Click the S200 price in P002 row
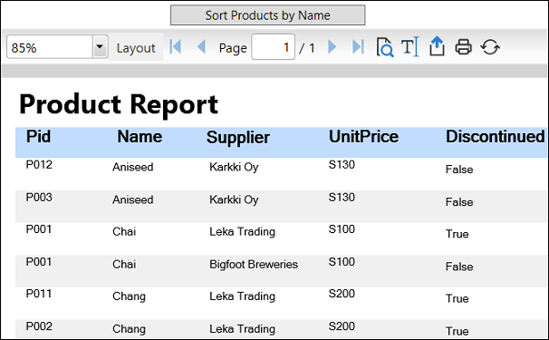 point(342,326)
